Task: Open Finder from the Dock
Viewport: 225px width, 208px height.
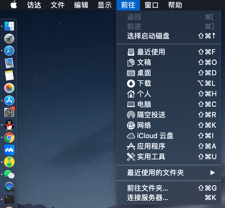Action: click(9, 26)
